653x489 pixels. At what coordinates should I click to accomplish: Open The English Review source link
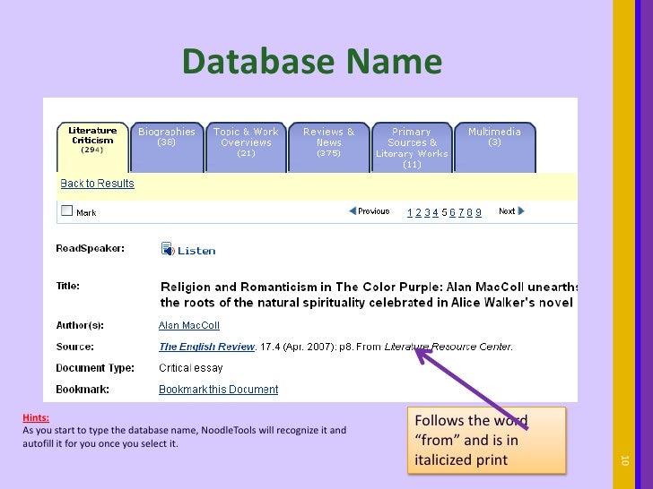tap(207, 347)
